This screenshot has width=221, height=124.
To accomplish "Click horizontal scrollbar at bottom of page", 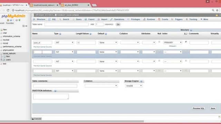I will pyautogui.click(x=72, y=121).
